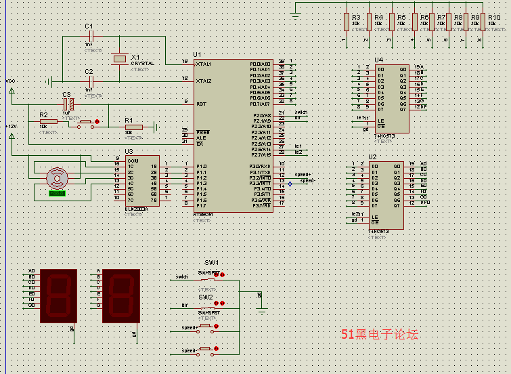Click the ULN2003A part name label
The image size is (511, 374).
coord(137,209)
